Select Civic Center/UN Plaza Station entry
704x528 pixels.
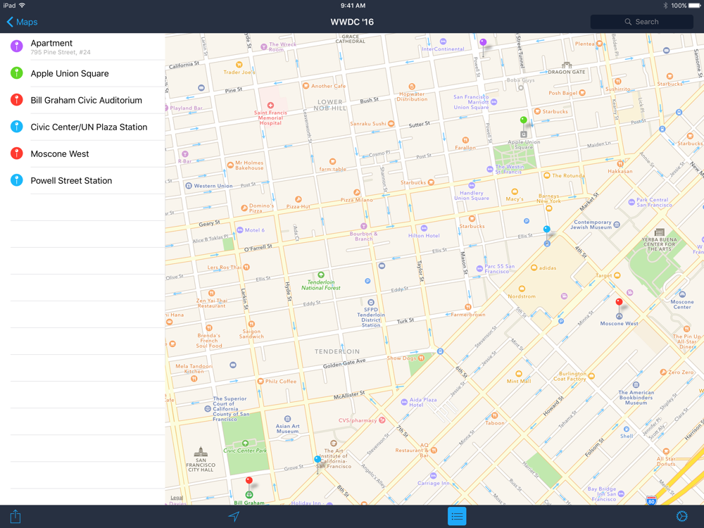point(82,127)
